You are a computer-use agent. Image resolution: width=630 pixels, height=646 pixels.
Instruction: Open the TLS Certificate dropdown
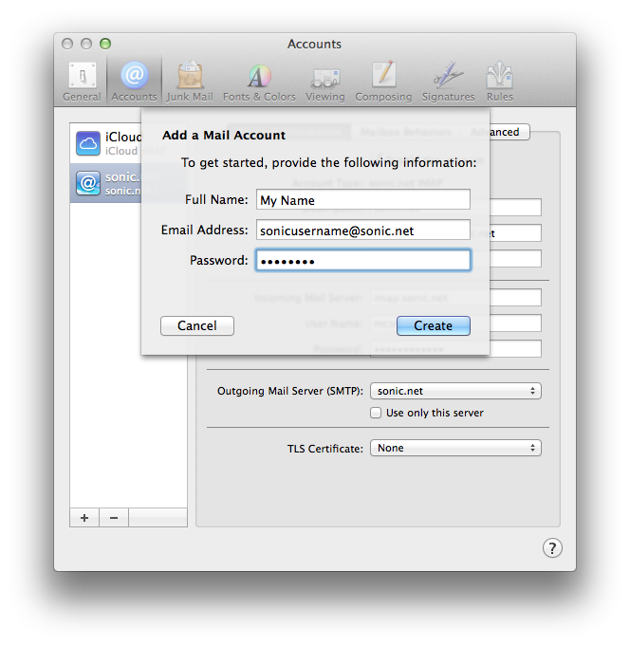click(455, 448)
